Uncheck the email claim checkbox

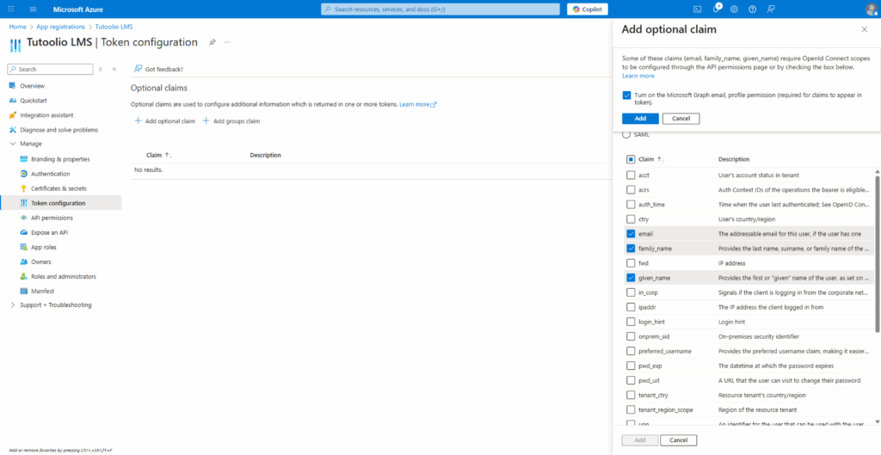click(x=631, y=234)
